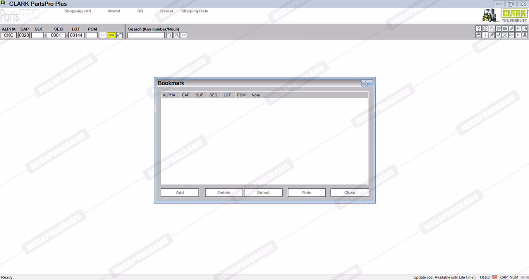Click the 'CLARK PartsPro Plus' window title

pos(38,4)
